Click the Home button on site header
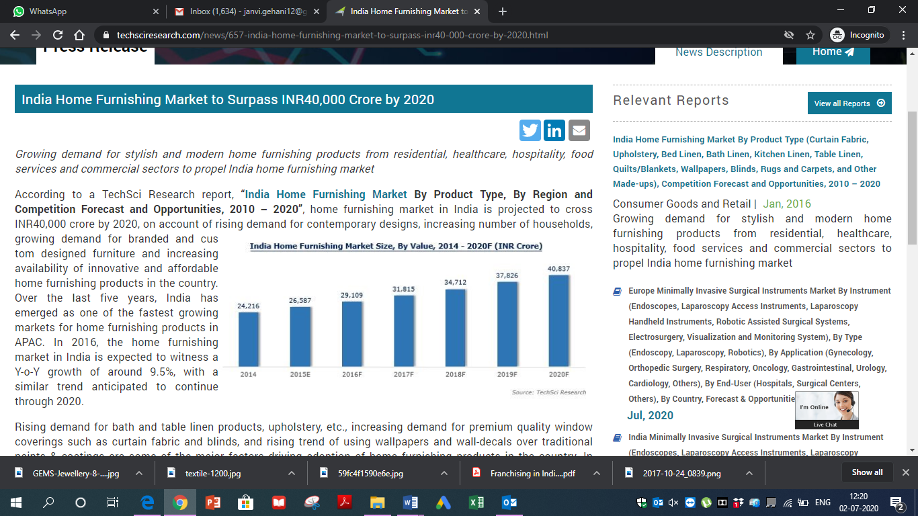 click(833, 52)
